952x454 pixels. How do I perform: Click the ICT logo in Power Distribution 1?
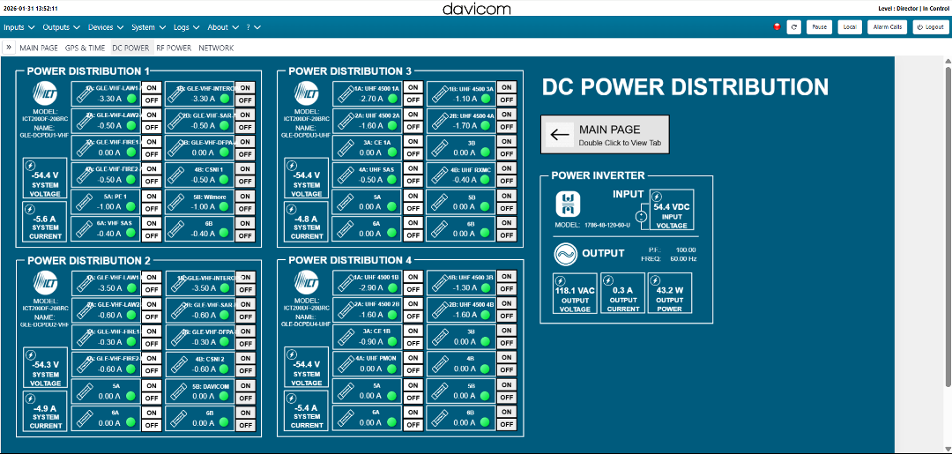tap(46, 93)
